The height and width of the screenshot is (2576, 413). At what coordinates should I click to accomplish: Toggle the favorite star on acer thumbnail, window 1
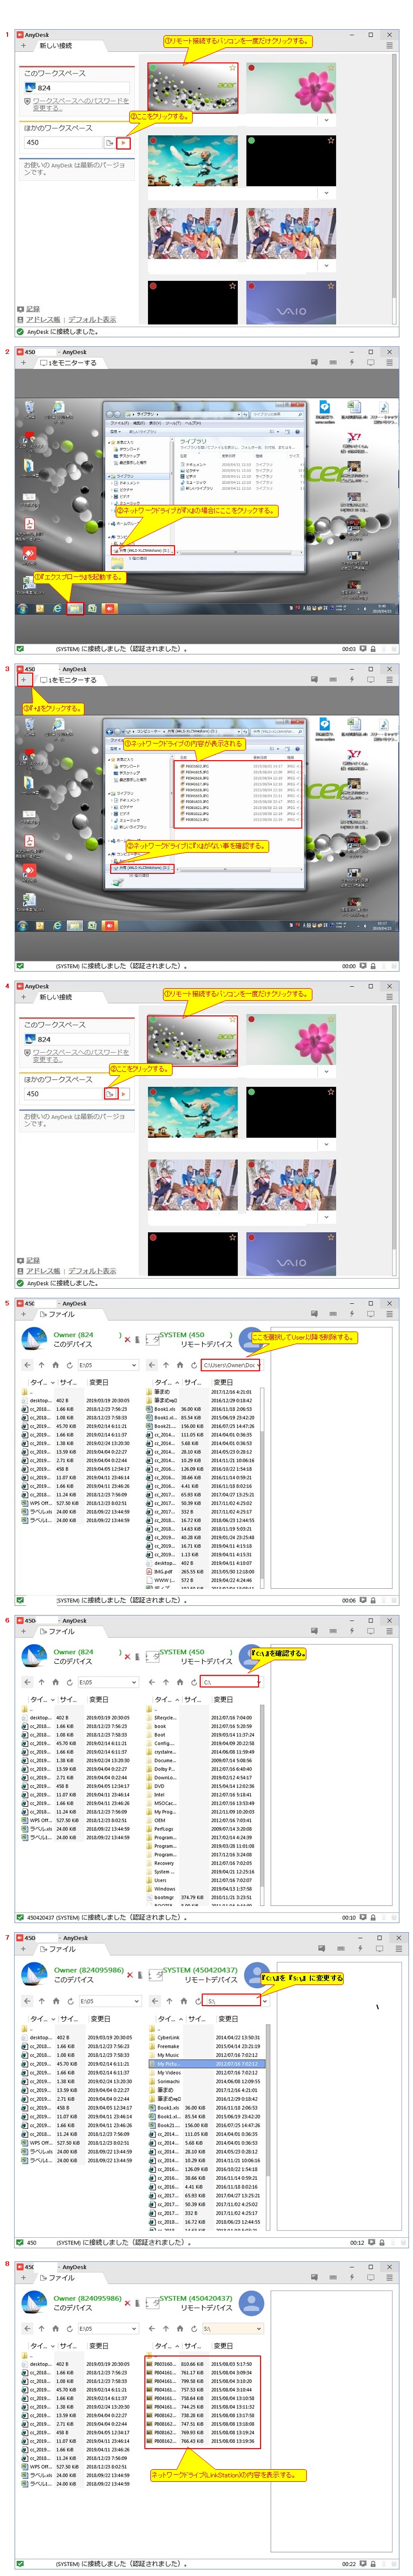233,68
